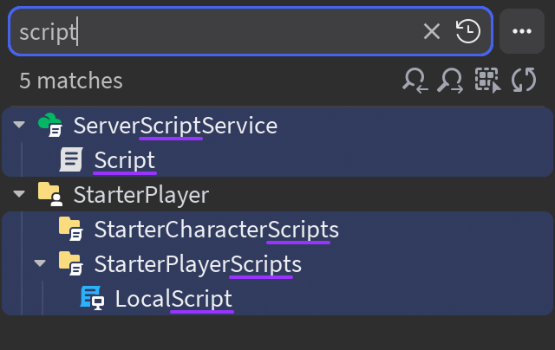The image size is (555, 350).
Task: Click the LocalScript icon
Action: 92,299
